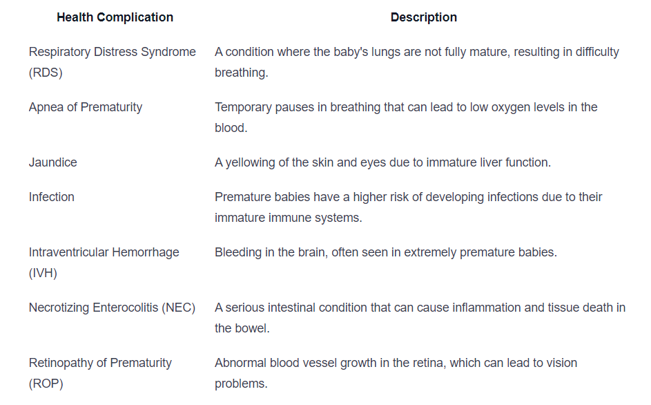Select the yellowing of skin description
651x405 pixels.
pyautogui.click(x=382, y=162)
